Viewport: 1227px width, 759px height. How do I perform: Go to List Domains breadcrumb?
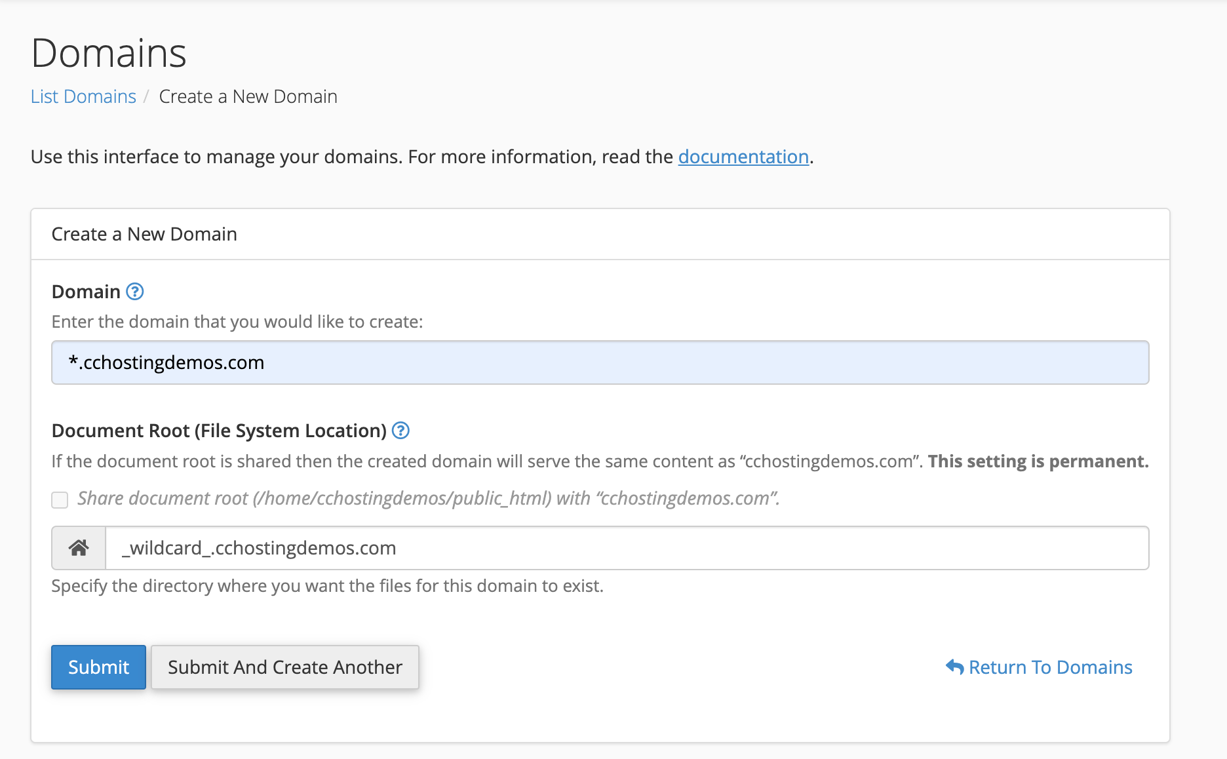pos(83,96)
